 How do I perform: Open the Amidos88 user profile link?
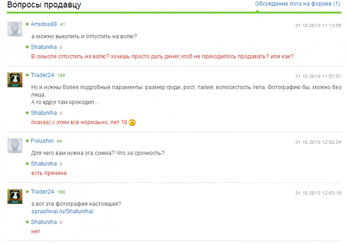tap(44, 24)
